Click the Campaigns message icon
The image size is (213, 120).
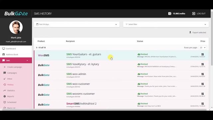pyautogui.click(x=5, y=73)
